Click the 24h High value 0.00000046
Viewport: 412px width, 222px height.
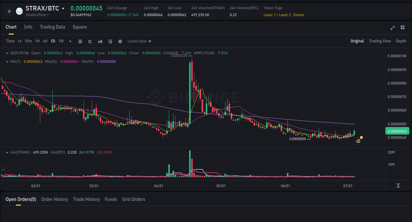pyautogui.click(x=153, y=15)
